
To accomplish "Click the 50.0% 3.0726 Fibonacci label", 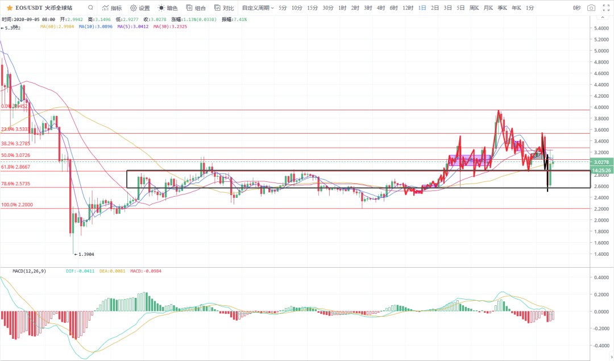I will (x=15, y=155).
